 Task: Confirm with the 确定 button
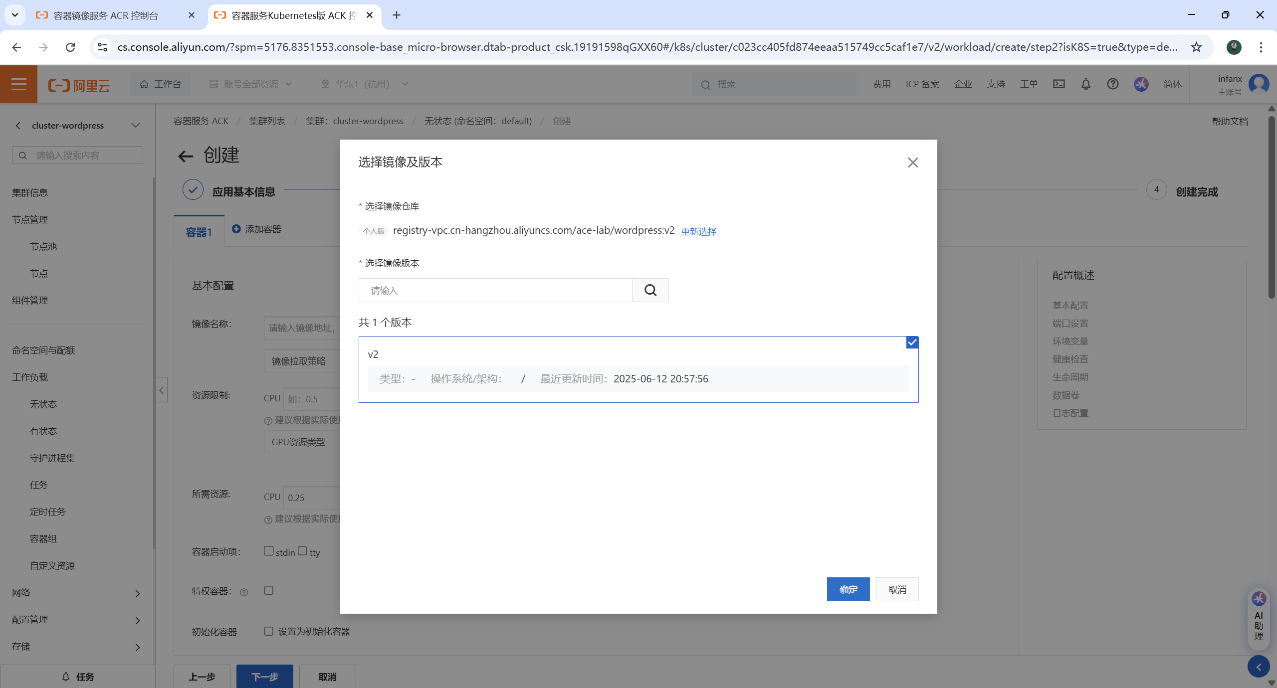pyautogui.click(x=848, y=589)
